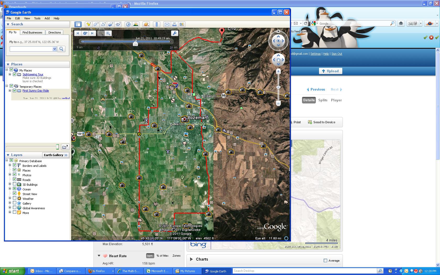Screen dimensions: 440x275
Task: Open the planet switcher (Saturn icon)
Action: 146,24
